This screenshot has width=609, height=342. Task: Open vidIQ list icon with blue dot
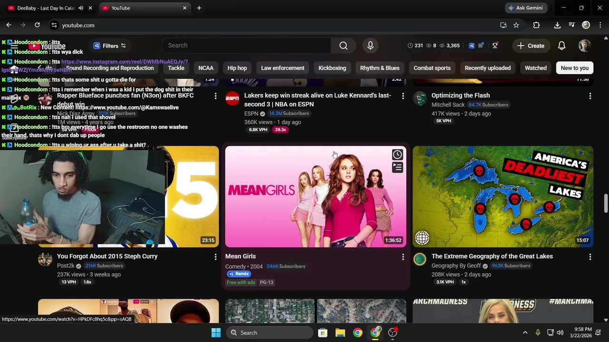pyautogui.click(x=481, y=46)
